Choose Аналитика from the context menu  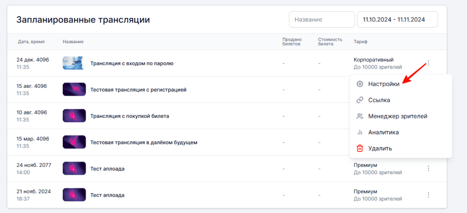pyautogui.click(x=383, y=132)
